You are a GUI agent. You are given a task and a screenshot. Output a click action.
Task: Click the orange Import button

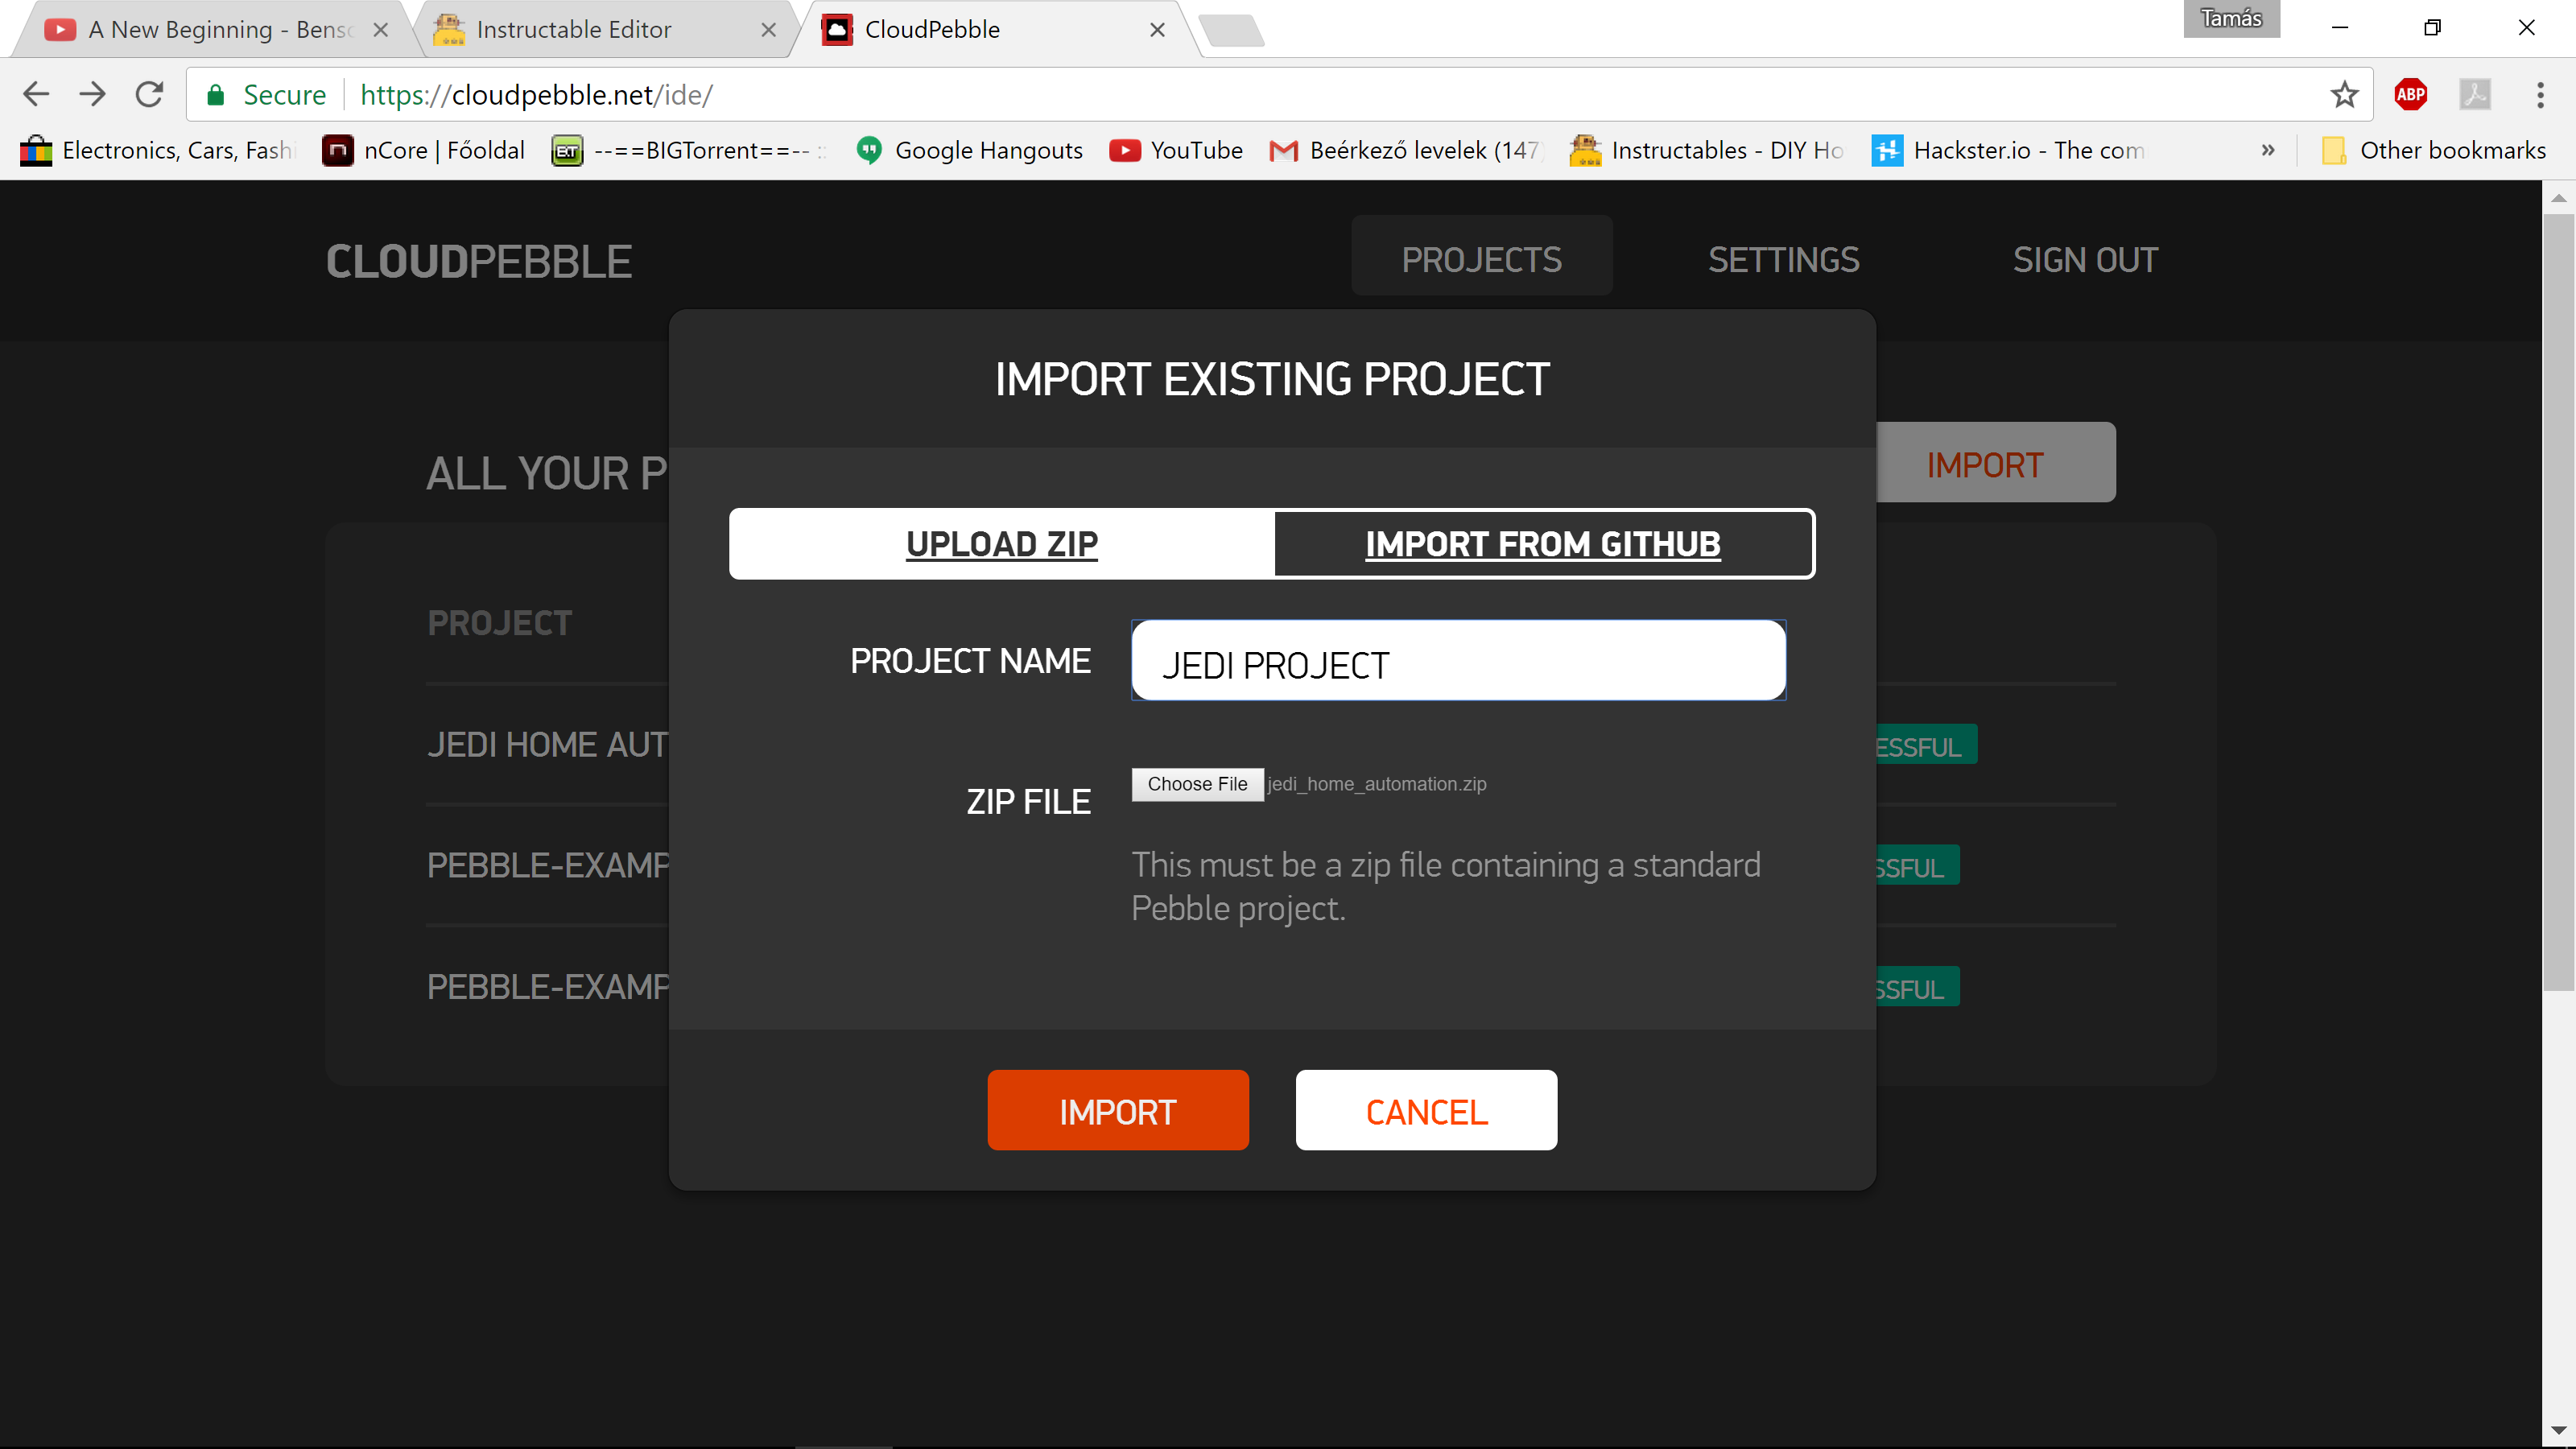[x=1118, y=1111]
